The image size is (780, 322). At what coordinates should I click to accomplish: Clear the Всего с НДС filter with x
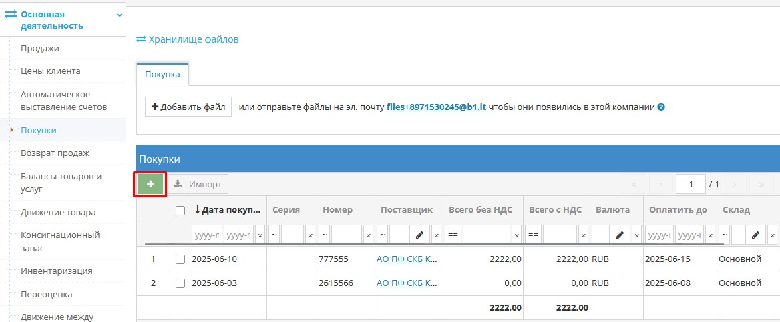pos(583,235)
